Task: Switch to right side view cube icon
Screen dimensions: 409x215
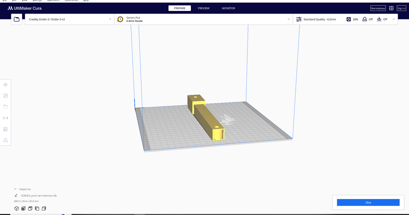Action: [x=44, y=209]
